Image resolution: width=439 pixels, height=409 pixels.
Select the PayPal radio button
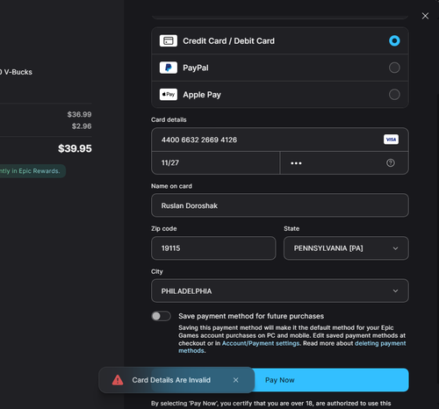coord(394,68)
